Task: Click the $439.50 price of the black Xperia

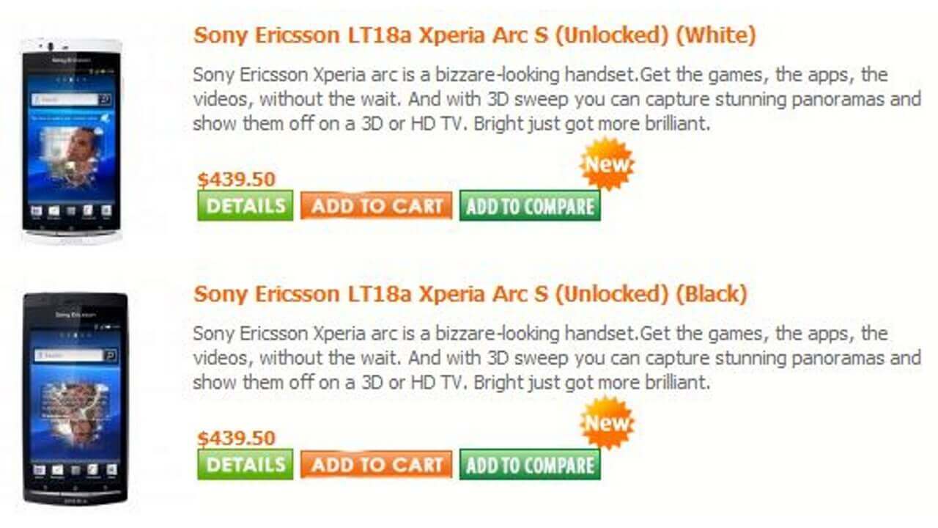Action: [x=236, y=439]
